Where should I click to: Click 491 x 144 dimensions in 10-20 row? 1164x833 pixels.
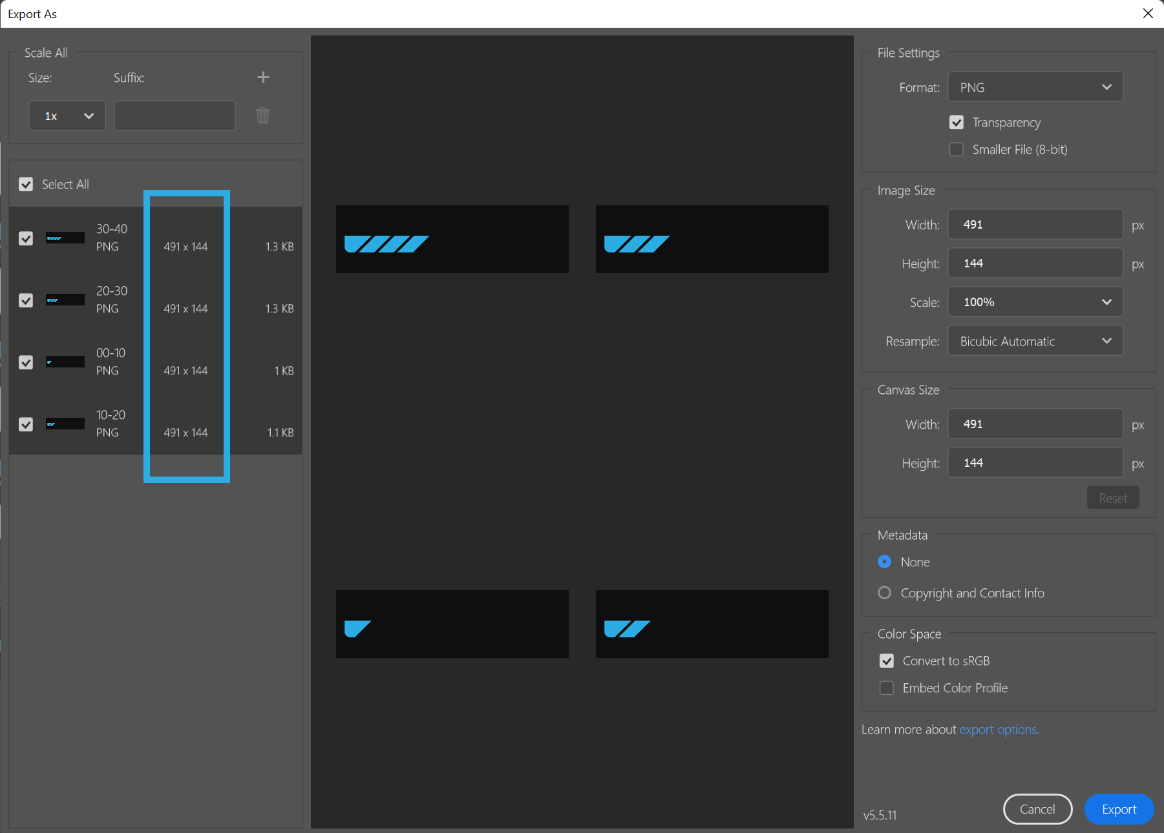[185, 433]
